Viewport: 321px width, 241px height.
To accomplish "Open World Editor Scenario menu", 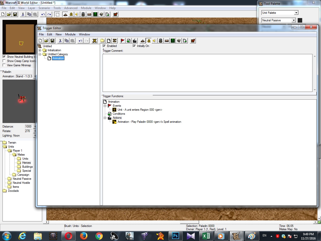I will (x=44, y=8).
